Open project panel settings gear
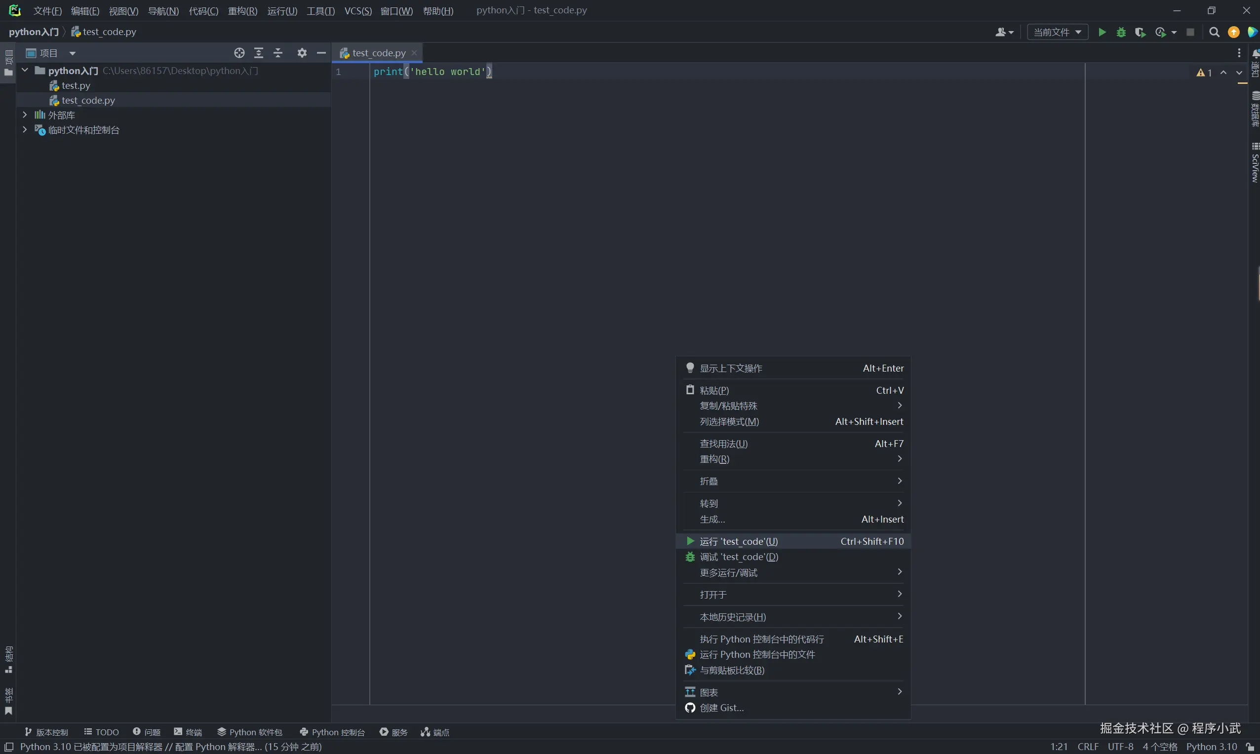The image size is (1260, 754). [302, 53]
